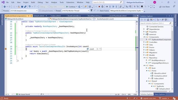Expand the Migrations folder
Image resolution: width=178 pixels, height=100 pixels.
pos(144,52)
